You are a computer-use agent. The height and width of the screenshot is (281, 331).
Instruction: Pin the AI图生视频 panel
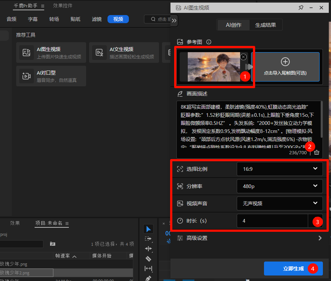pyautogui.click(x=301, y=7)
